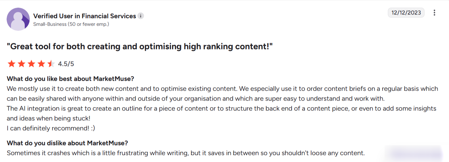This screenshot has width=449, height=162.
Task: Click the second red rating star
Action: point(21,64)
